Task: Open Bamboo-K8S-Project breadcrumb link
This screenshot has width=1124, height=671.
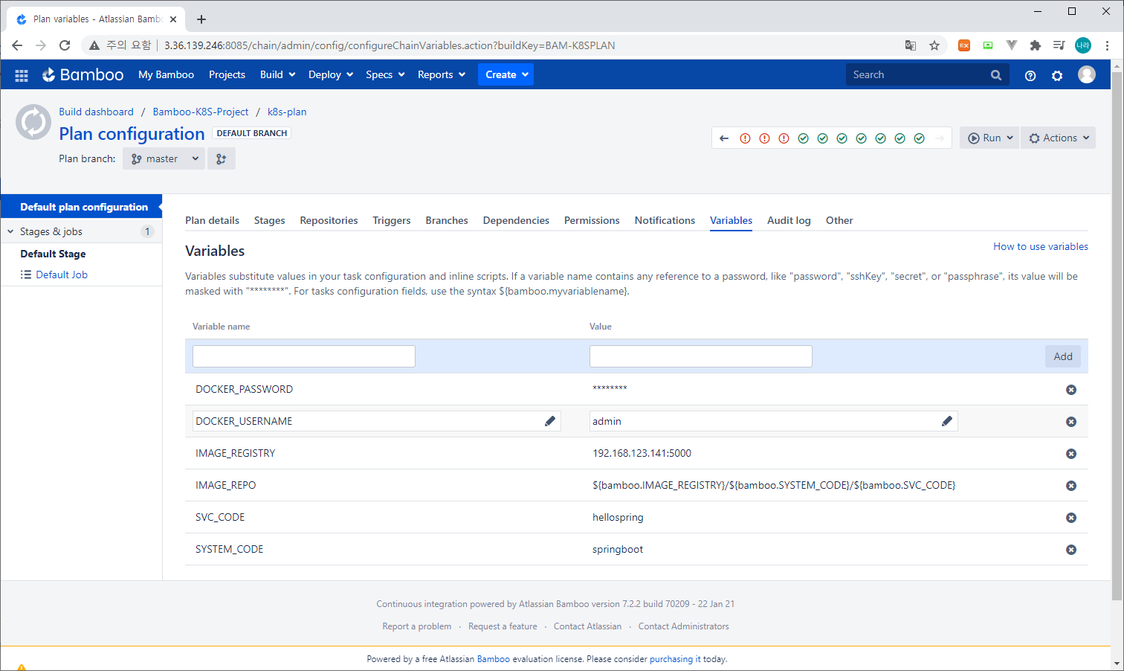Action: [x=201, y=112]
